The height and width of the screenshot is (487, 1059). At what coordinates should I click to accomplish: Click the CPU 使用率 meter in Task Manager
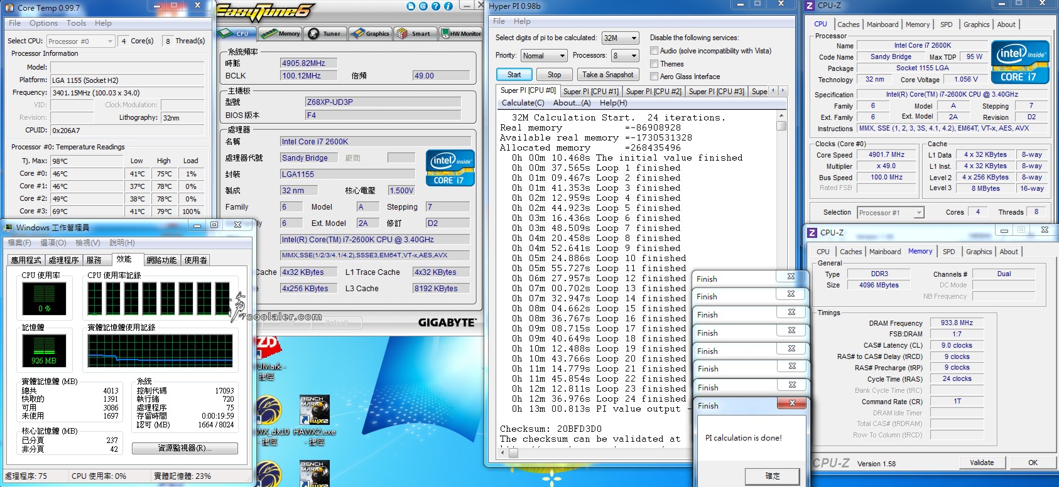(x=44, y=298)
